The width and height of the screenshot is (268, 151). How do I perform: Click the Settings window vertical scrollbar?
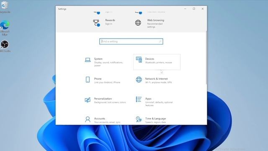tap(206, 57)
